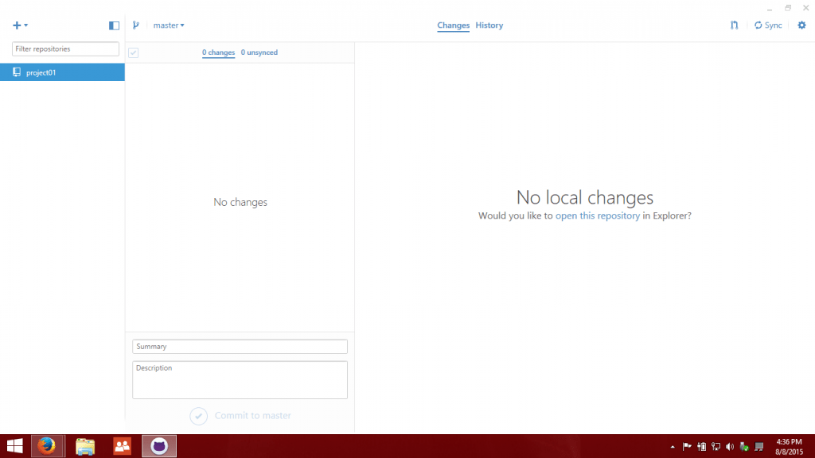Click the project01 repository book icon

tap(17, 72)
